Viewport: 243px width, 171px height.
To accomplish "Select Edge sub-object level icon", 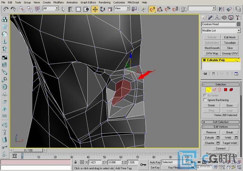I will (x=214, y=90).
